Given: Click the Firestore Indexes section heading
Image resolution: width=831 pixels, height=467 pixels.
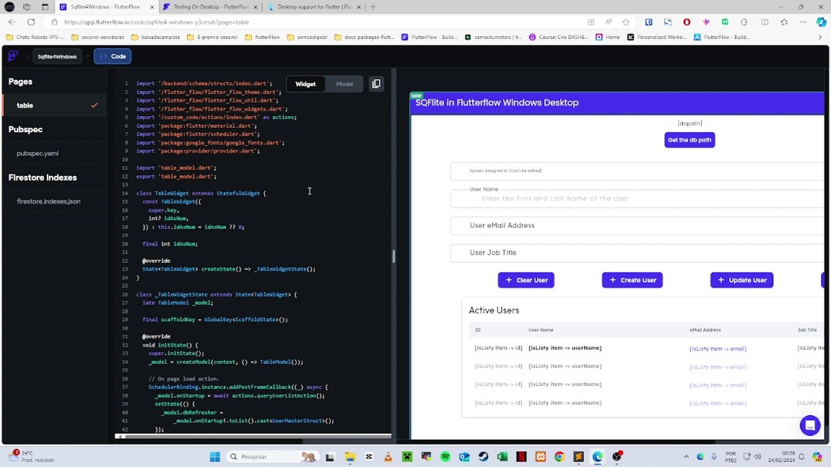Looking at the screenshot, I should [x=43, y=177].
